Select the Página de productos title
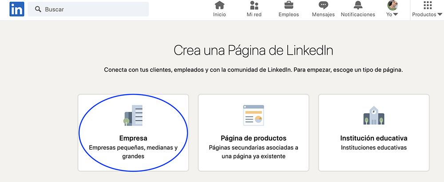This screenshot has width=444, height=182. tap(254, 138)
